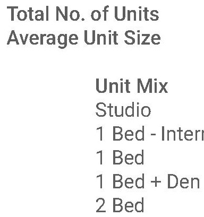Click the dash after 1 Bed

(x=153, y=135)
